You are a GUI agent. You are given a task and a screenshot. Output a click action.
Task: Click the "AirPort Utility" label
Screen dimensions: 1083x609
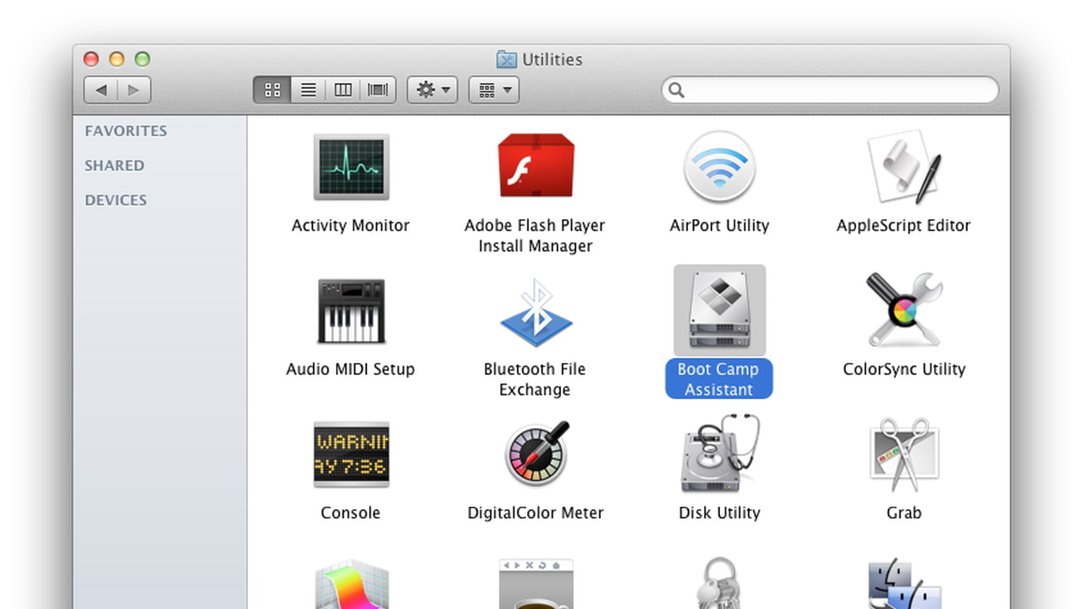pyautogui.click(x=719, y=225)
